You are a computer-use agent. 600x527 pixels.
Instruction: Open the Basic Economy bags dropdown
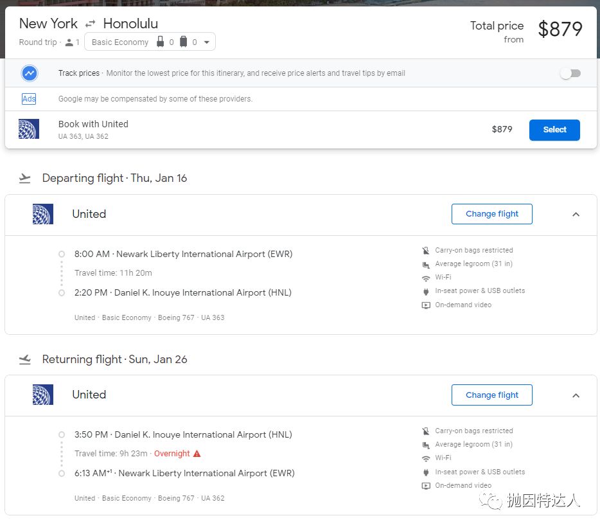coord(150,42)
